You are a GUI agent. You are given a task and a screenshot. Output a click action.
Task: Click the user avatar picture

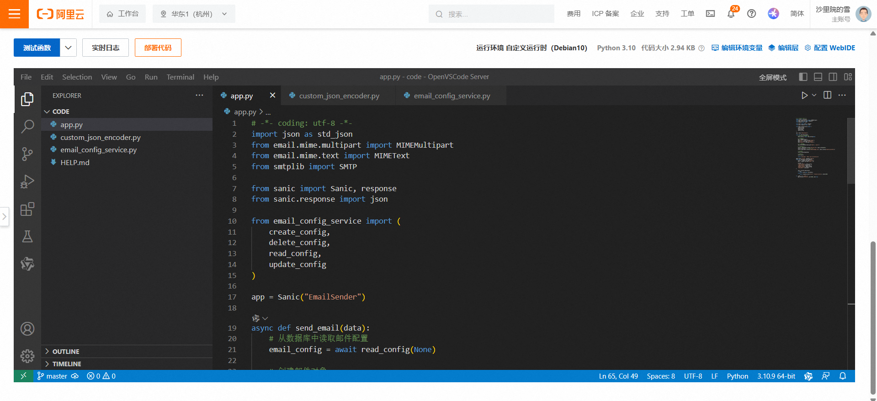coord(863,14)
